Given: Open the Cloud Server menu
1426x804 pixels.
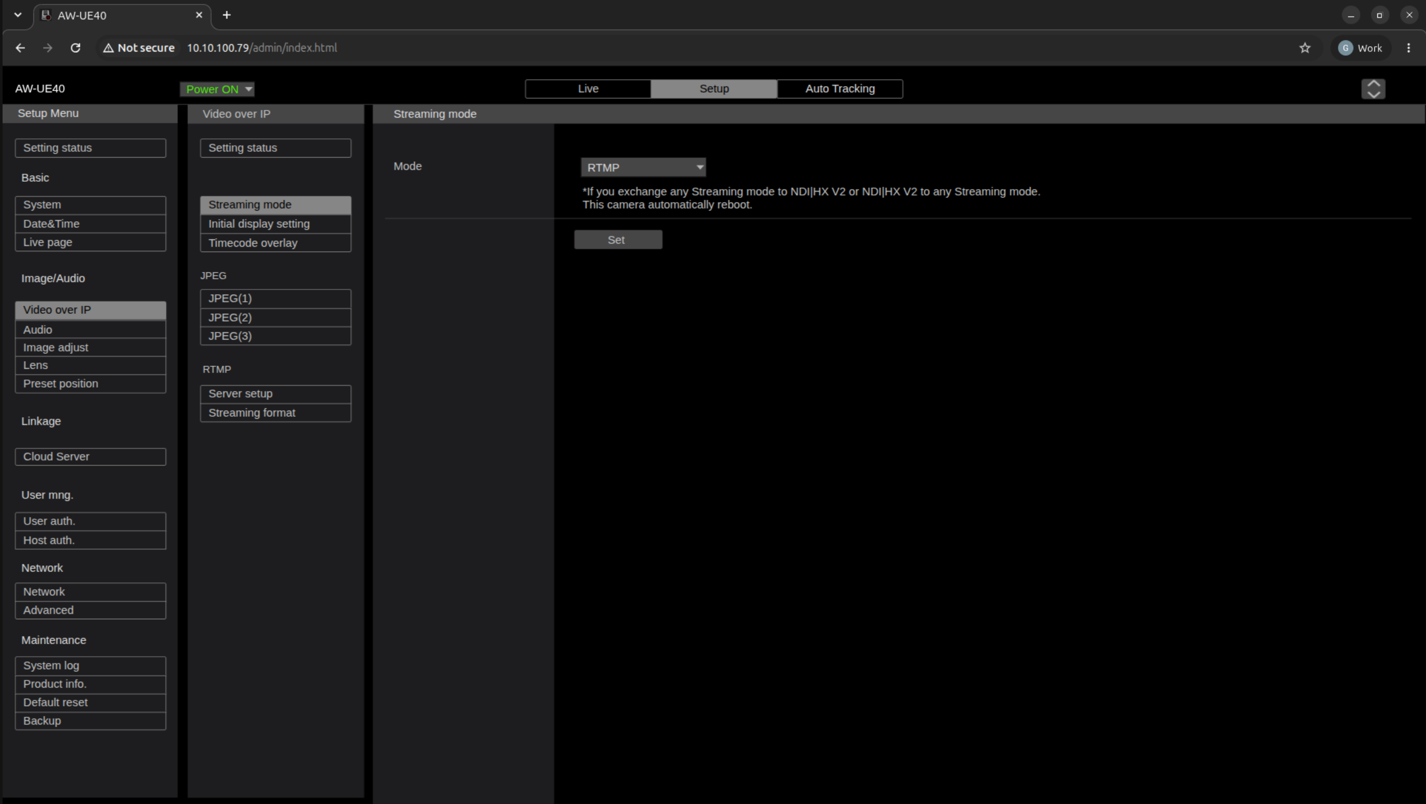Looking at the screenshot, I should (x=90, y=456).
